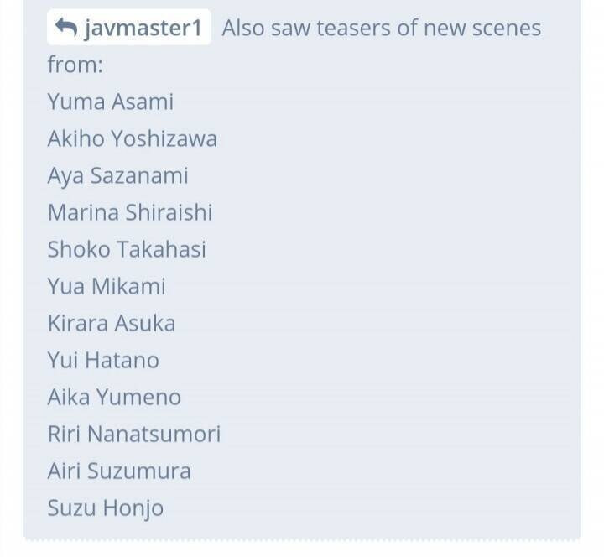This screenshot has height=557, width=604.
Task: Click the Yua Mikami text
Action: pos(107,286)
